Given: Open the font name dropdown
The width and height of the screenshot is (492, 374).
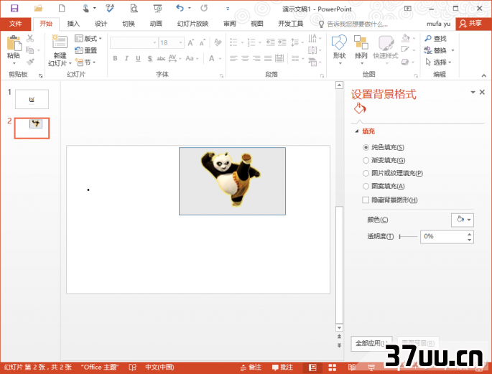Looking at the screenshot, I should tap(154, 42).
